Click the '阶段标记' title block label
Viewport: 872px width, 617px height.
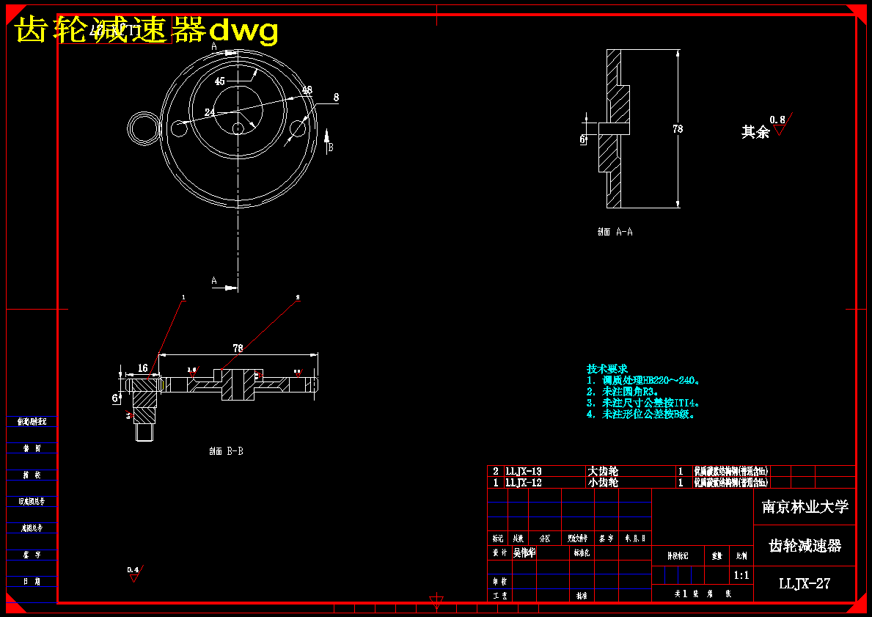(678, 556)
